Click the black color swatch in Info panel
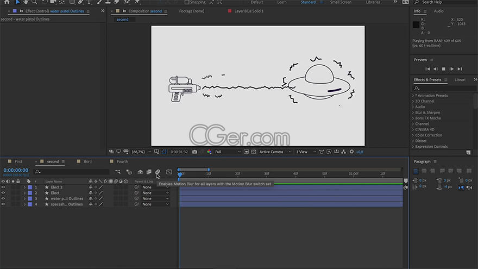478x269 pixels. pyautogui.click(x=416, y=24)
